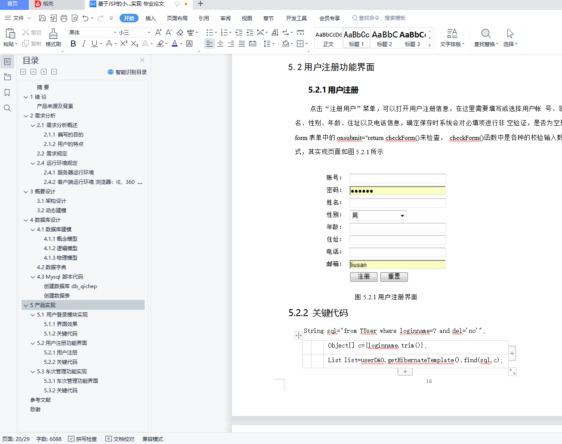Open Document Proofreading (文档校对) in status bar
562x444 pixels.
pyautogui.click(x=120, y=439)
